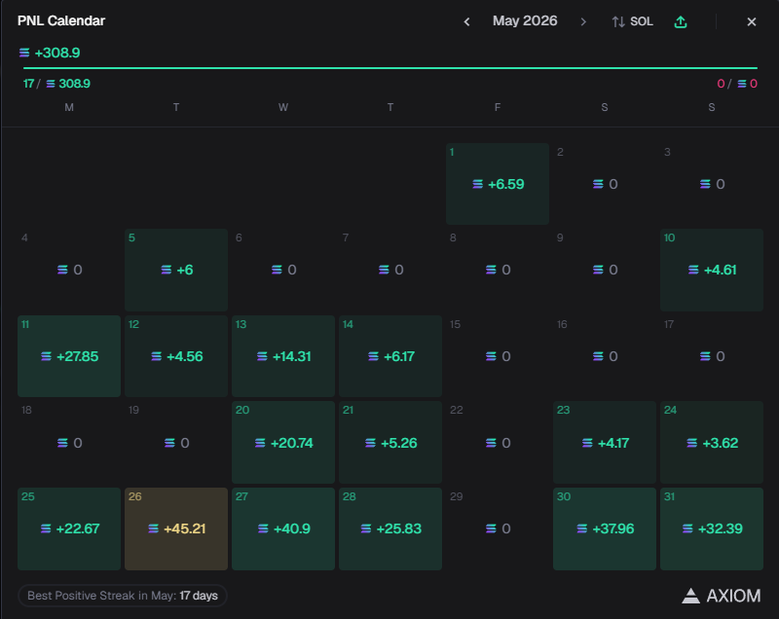Screen dimensions: 779x619
Task: Click the green win ratio progress bar
Action: tap(390, 67)
